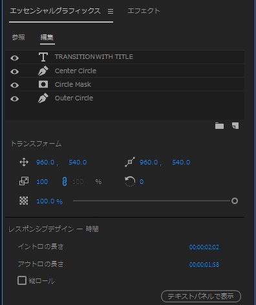Viewport: 256px width, 305px height.
Task: Hide the Center Circle layer
Action: [x=15, y=71]
